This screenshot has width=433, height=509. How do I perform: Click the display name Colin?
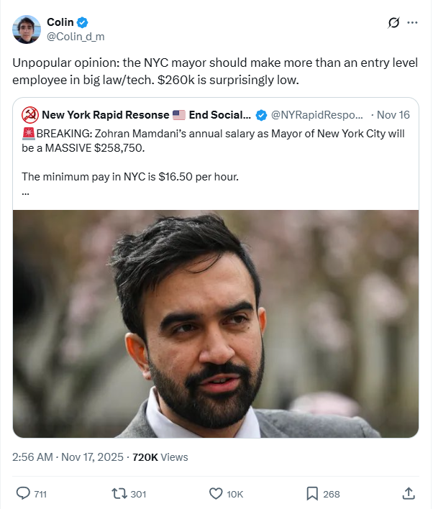pos(60,22)
